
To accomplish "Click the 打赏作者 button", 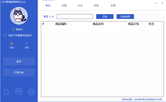I will click(x=19, y=72).
